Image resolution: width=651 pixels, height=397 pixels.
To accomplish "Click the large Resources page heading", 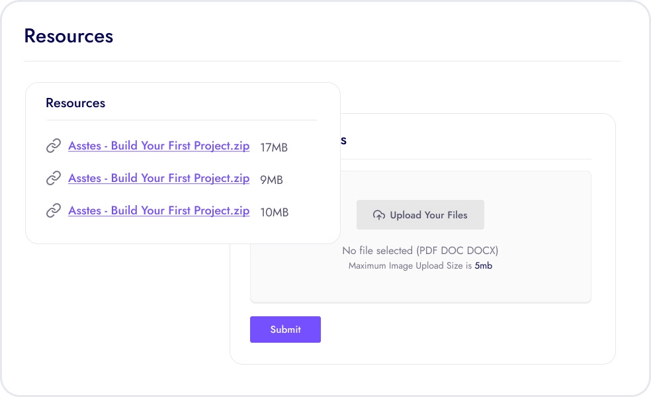I will 68,36.
